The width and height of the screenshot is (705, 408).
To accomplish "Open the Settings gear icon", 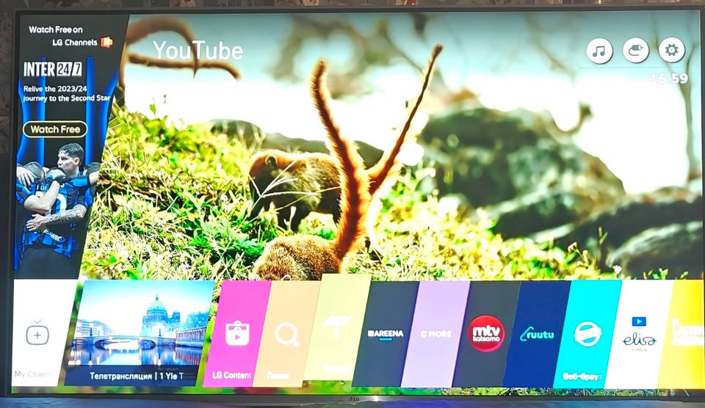I will (x=672, y=50).
